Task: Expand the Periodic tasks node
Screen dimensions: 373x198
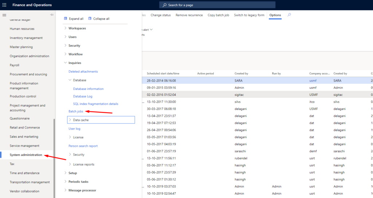Action: [65, 181]
